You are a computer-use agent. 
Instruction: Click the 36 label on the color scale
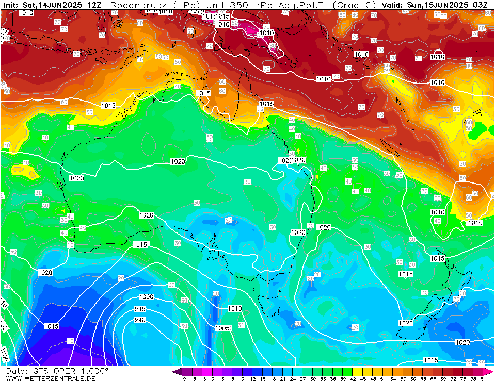(x=333, y=379)
